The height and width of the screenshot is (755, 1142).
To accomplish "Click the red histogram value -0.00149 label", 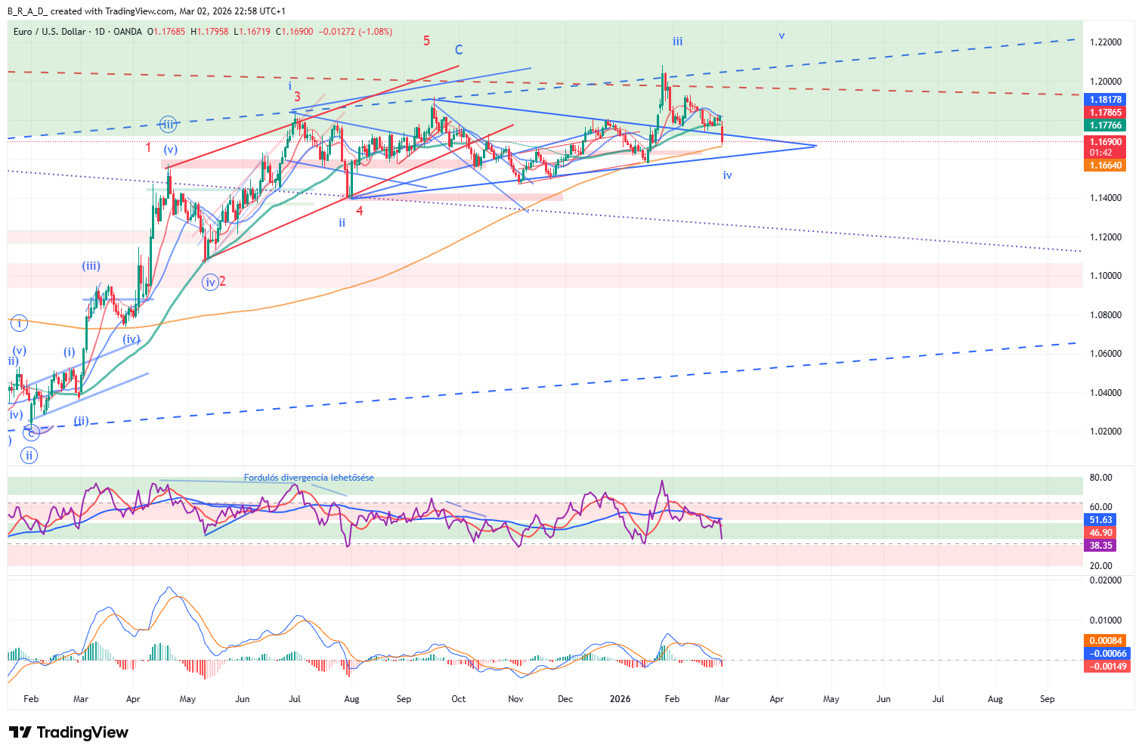I will pos(1104,667).
